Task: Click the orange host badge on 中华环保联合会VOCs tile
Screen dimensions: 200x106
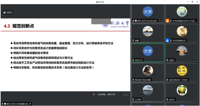Action: (167, 21)
